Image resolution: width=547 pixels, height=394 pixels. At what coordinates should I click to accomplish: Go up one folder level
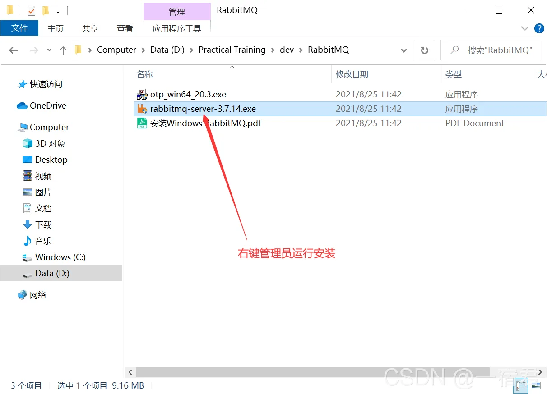pos(63,50)
